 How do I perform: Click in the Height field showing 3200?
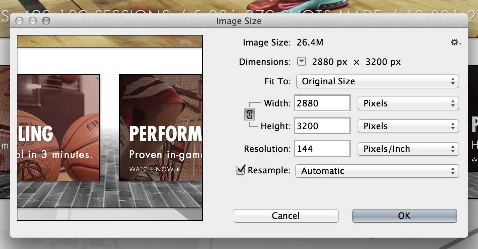click(322, 126)
